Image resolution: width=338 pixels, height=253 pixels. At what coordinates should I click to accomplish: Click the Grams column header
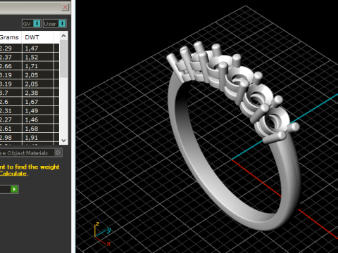[11, 37]
